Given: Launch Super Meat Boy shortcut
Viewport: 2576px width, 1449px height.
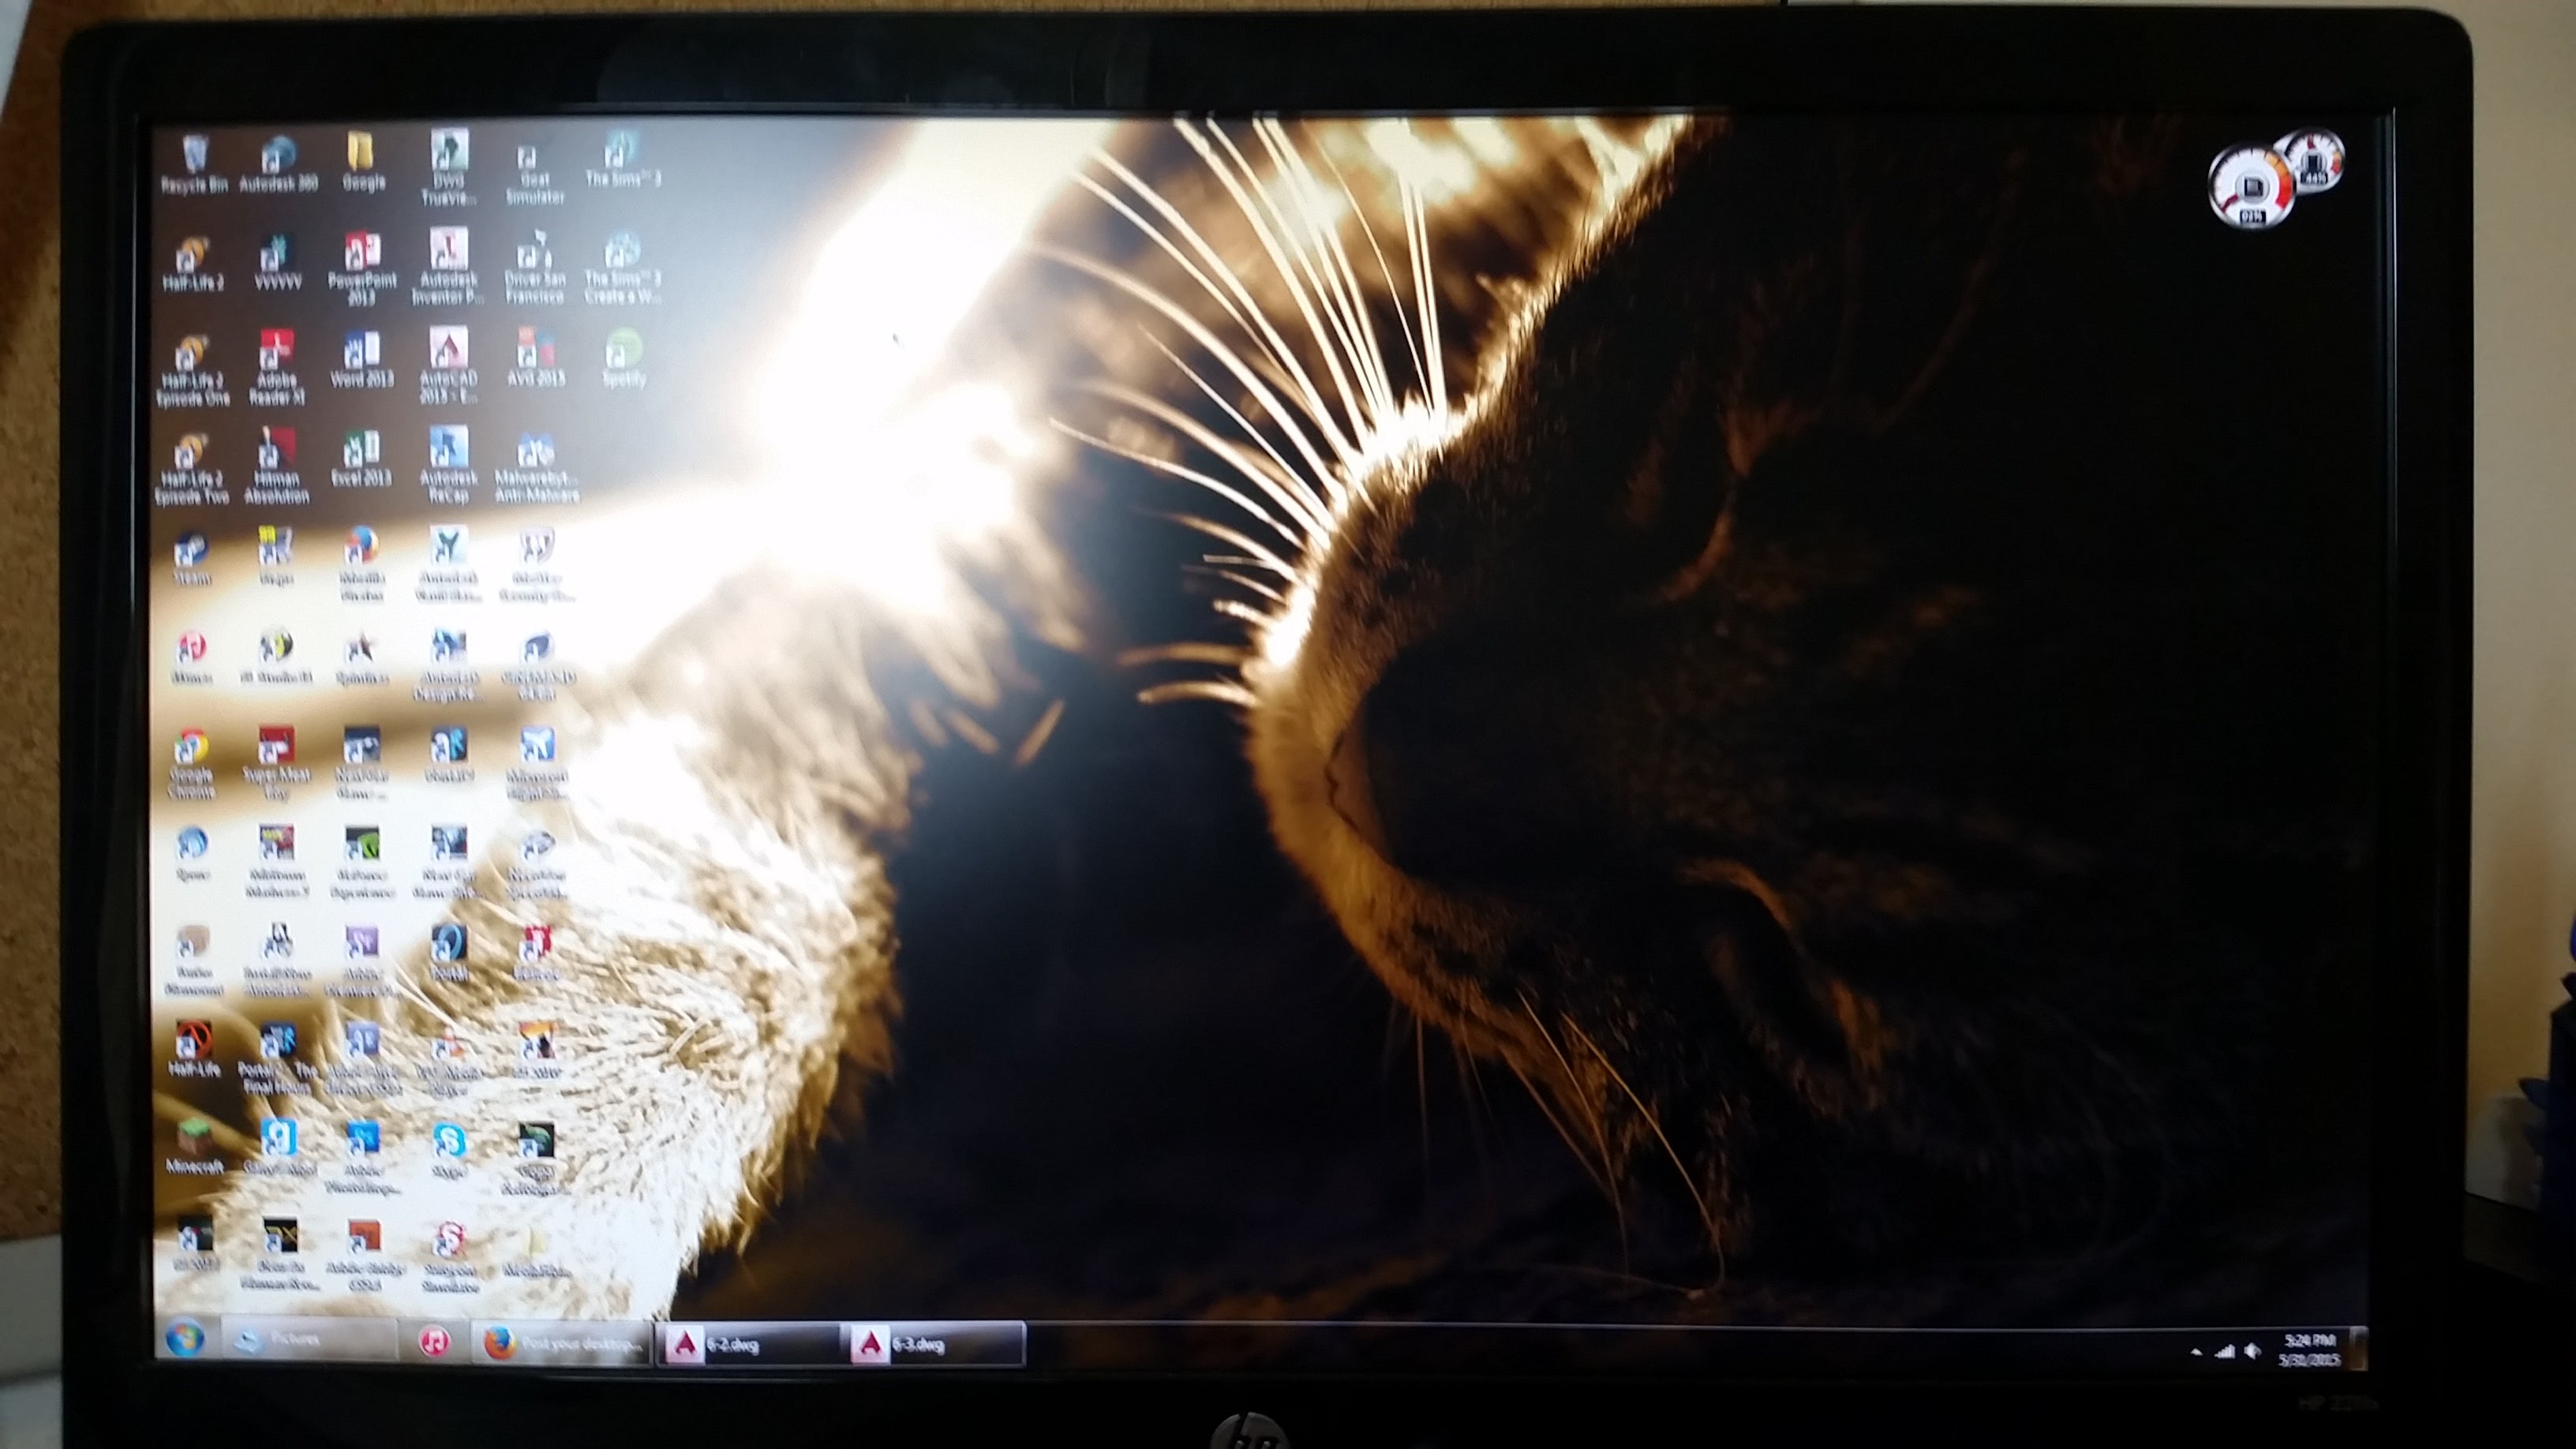Looking at the screenshot, I should [277, 763].
